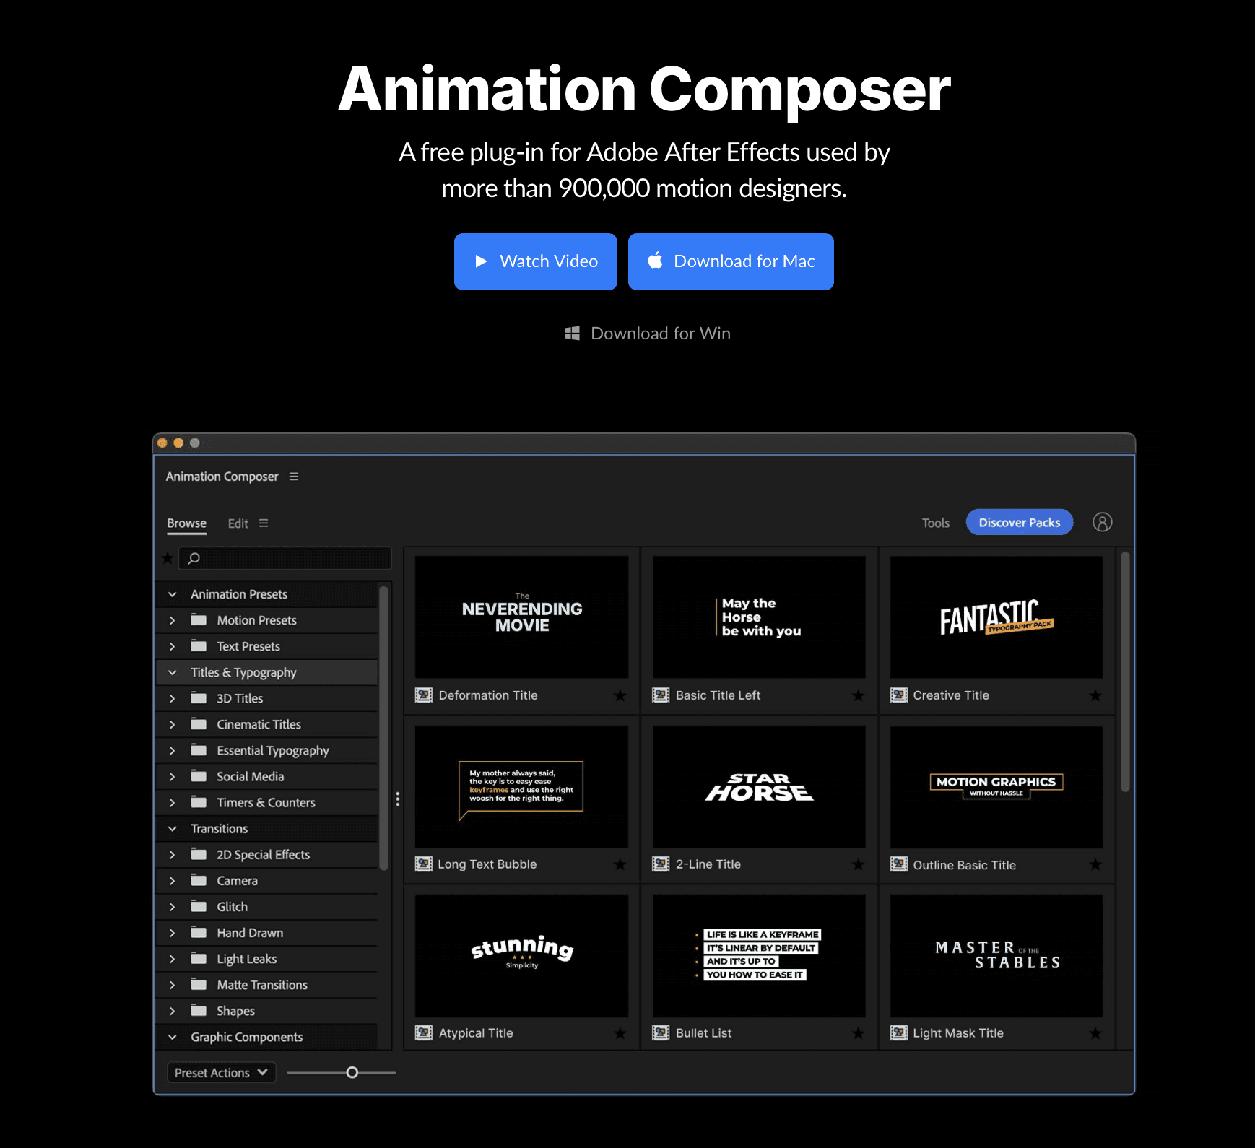Collapse the Titles & Typography section chevron
This screenshot has height=1148, width=1255.
(x=173, y=672)
